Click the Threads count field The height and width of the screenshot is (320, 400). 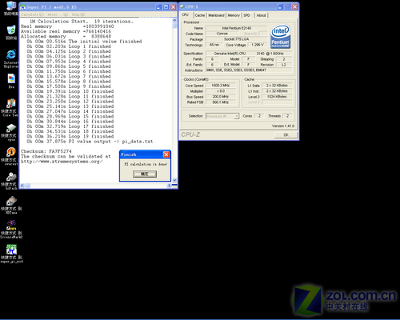tap(287, 116)
